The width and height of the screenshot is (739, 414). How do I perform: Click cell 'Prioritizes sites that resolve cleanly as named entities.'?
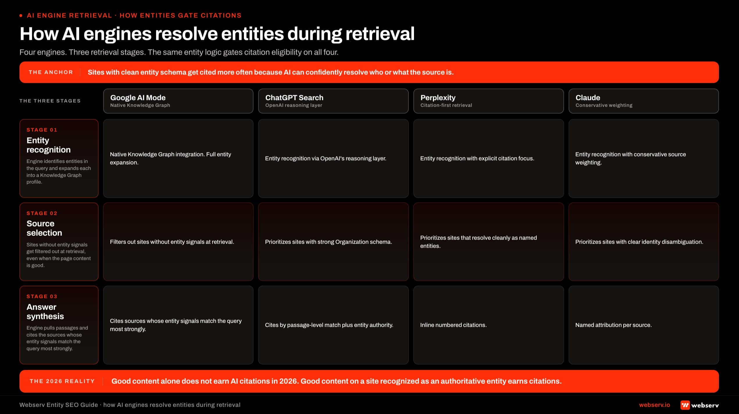488,242
